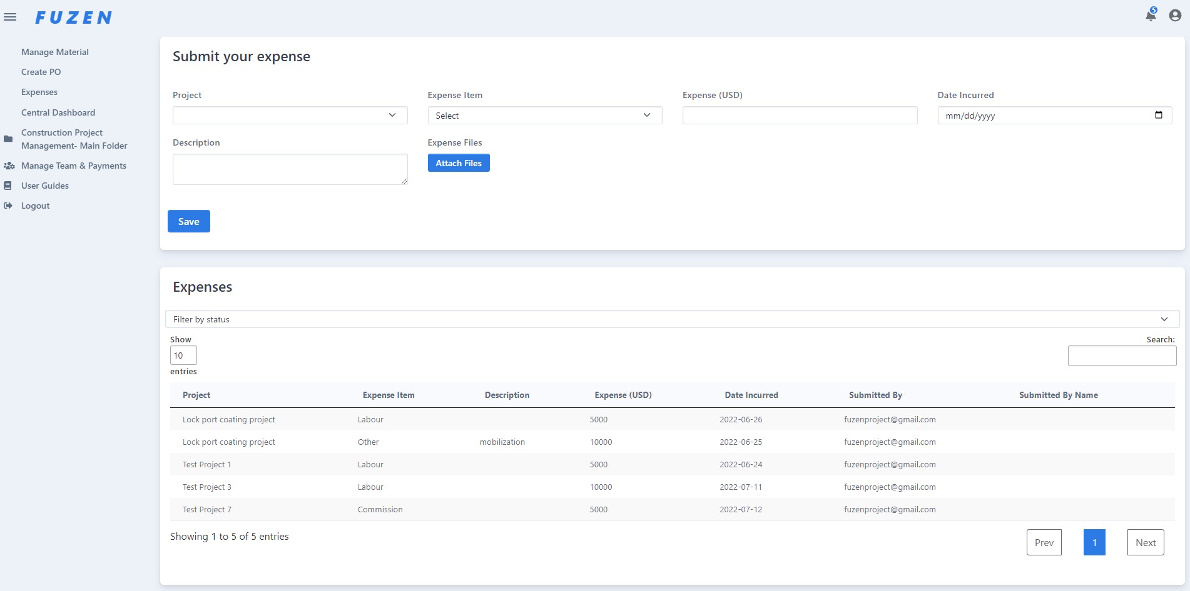Click the Attach Files button
Viewport: 1190px width, 591px height.
tap(459, 162)
